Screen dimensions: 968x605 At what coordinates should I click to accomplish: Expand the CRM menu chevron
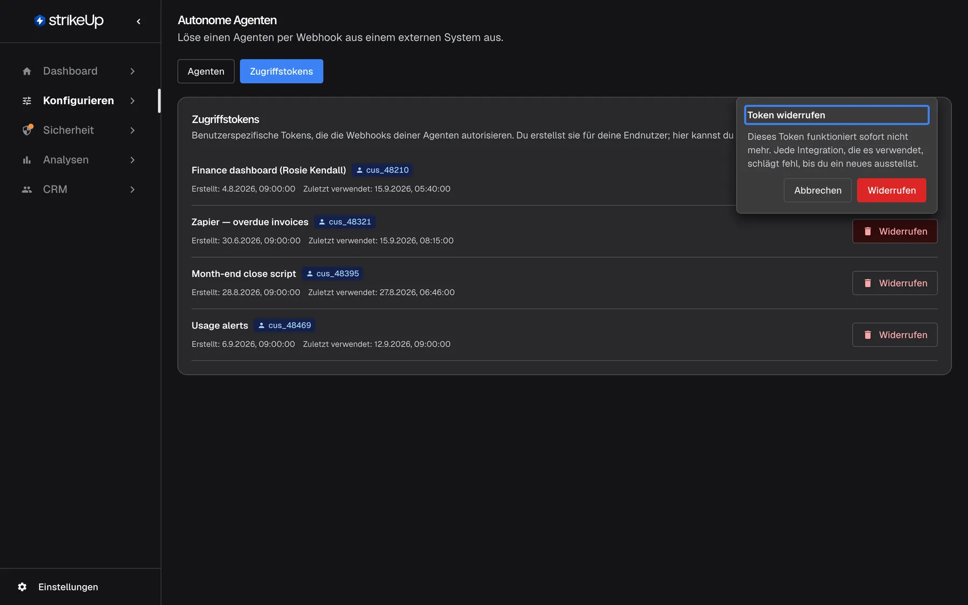click(x=132, y=189)
